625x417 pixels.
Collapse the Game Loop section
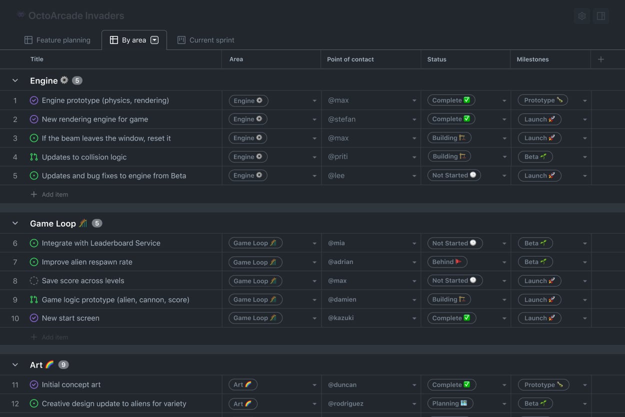[14, 223]
